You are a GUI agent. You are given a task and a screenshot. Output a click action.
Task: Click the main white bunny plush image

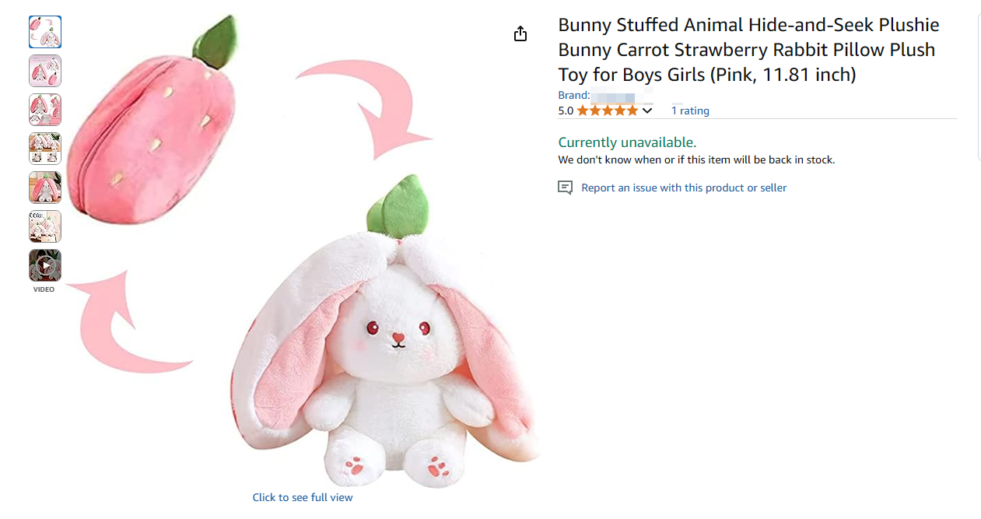[389, 366]
